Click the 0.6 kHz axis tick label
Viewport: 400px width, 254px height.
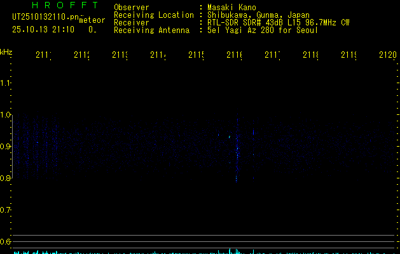pos(5,241)
